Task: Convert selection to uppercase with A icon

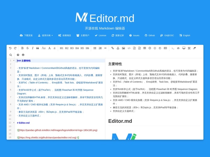Action: pyautogui.click(x=49, y=48)
